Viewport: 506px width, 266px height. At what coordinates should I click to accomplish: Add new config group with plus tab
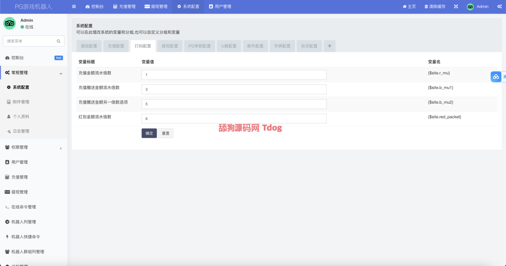coord(329,46)
